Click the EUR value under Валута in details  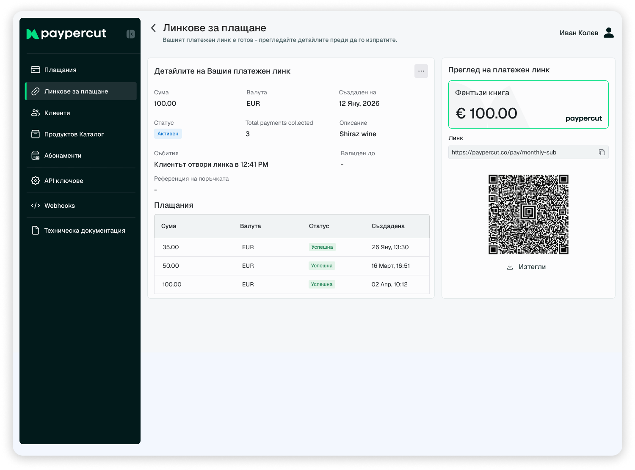253,103
